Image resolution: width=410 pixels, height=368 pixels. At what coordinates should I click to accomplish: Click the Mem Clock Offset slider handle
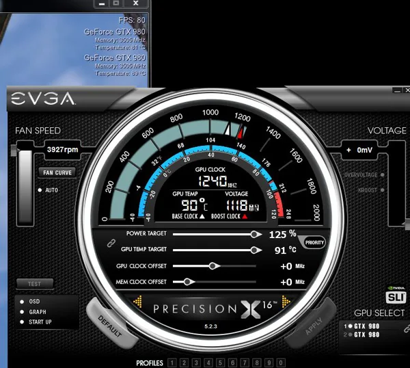(x=188, y=282)
